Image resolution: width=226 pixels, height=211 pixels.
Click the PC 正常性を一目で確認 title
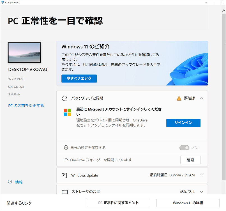55,21
